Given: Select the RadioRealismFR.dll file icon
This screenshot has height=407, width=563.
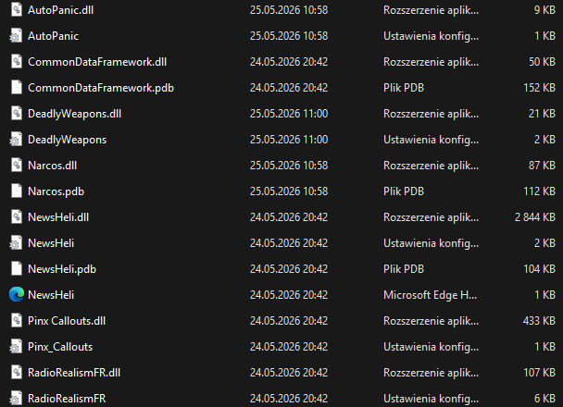Looking at the screenshot, I should tap(16, 373).
